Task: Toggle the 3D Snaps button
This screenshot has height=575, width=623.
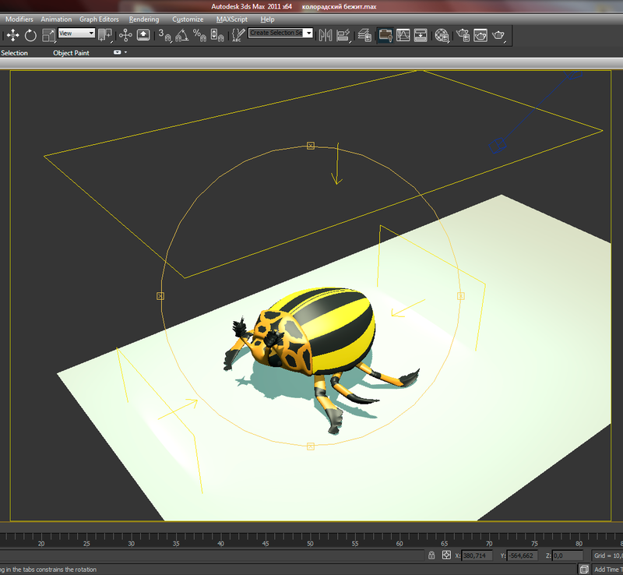Action: [164, 35]
